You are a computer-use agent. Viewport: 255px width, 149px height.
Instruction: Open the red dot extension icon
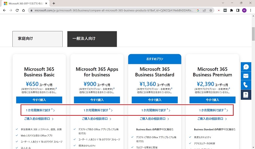pos(219,10)
